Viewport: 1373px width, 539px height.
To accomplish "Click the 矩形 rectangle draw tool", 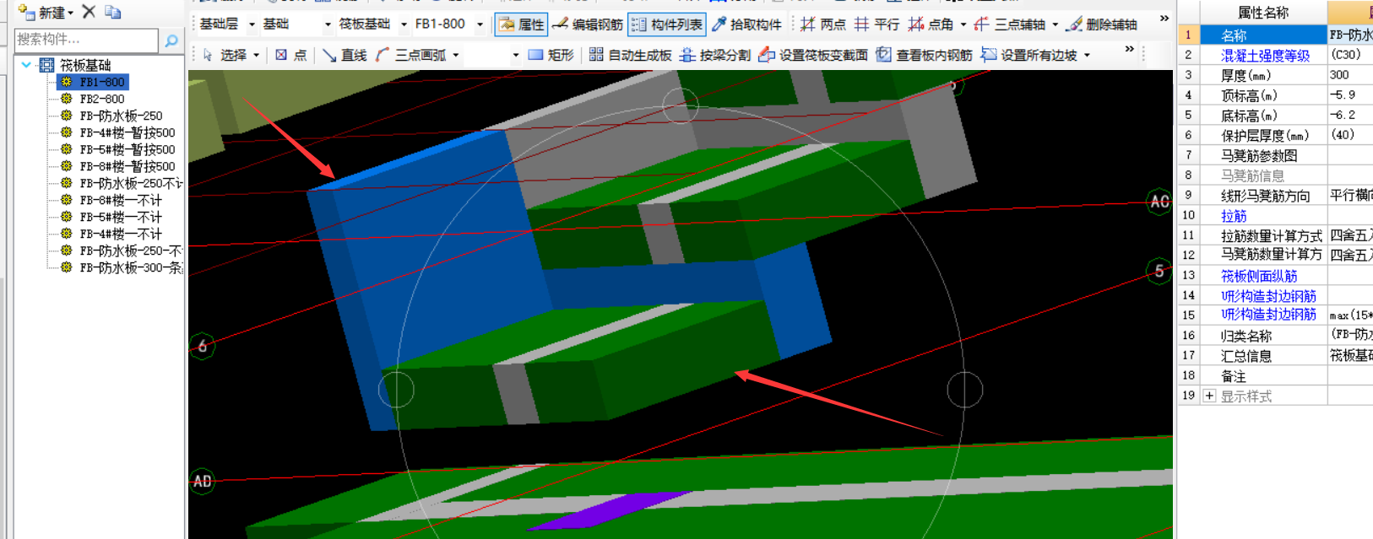I will [x=551, y=55].
